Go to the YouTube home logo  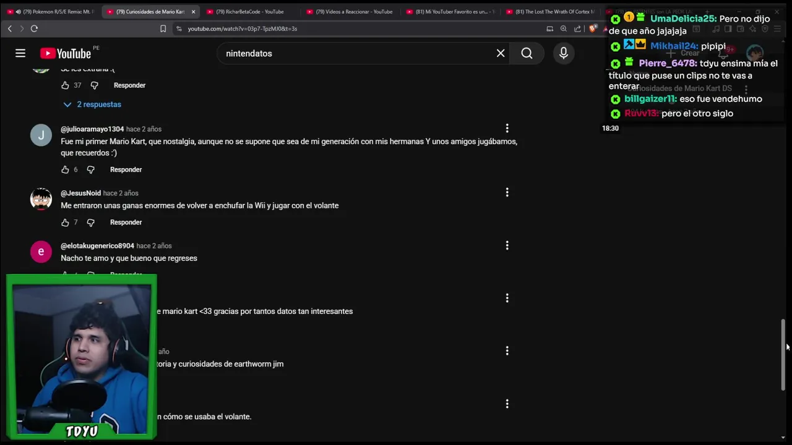pyautogui.click(x=66, y=54)
